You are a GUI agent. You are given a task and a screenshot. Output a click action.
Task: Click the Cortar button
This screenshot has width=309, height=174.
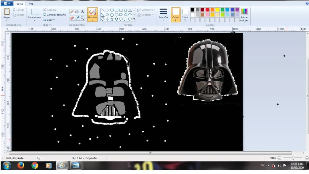[18, 10]
